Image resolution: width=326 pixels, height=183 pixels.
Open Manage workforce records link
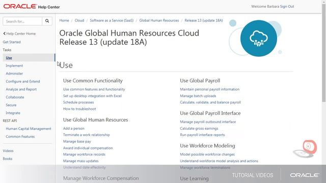point(84,155)
